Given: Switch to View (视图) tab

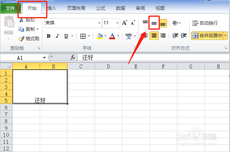Looking at the screenshot, I should click(160, 8).
